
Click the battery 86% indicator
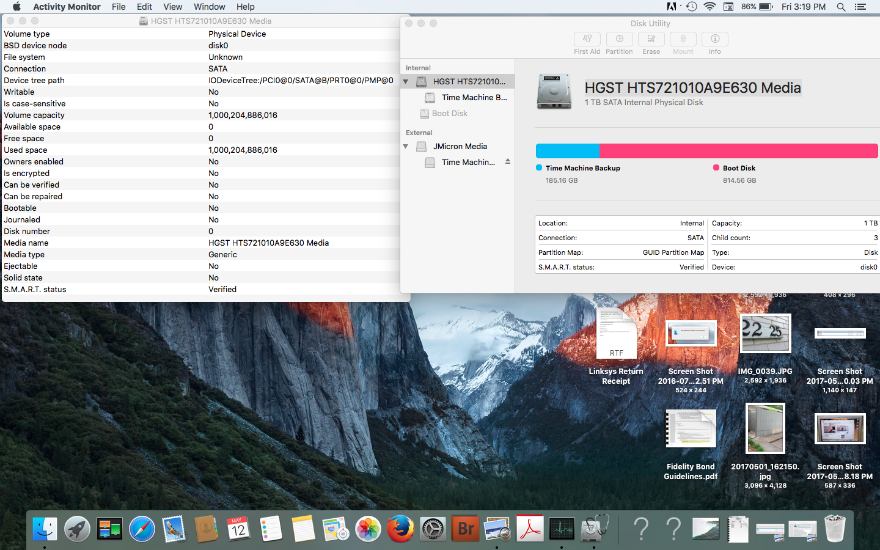click(x=757, y=7)
